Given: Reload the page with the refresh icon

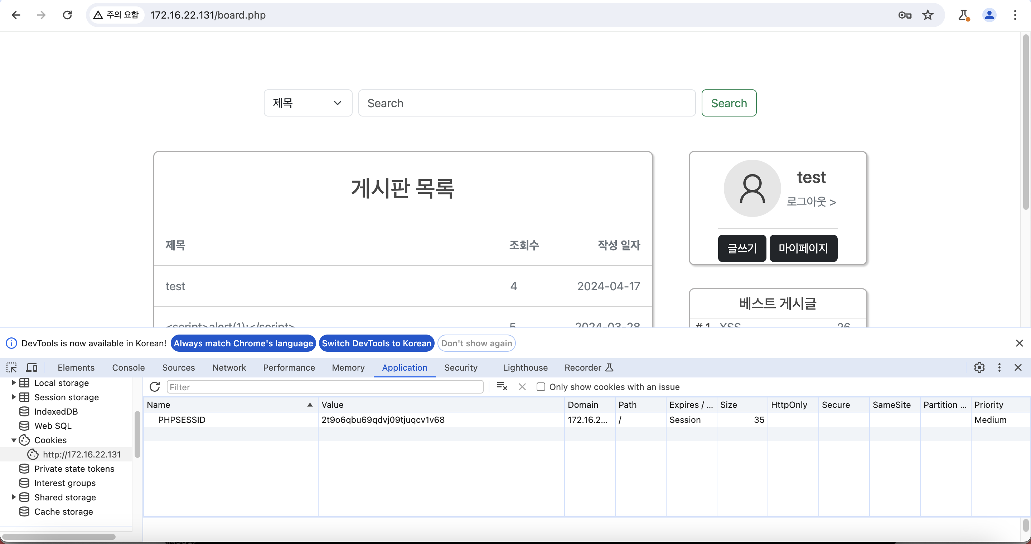Looking at the screenshot, I should coord(67,15).
